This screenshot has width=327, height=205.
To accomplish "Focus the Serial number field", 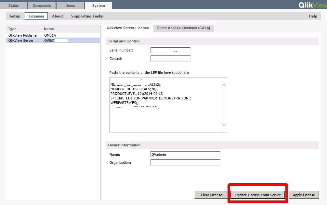I will 170,50.
